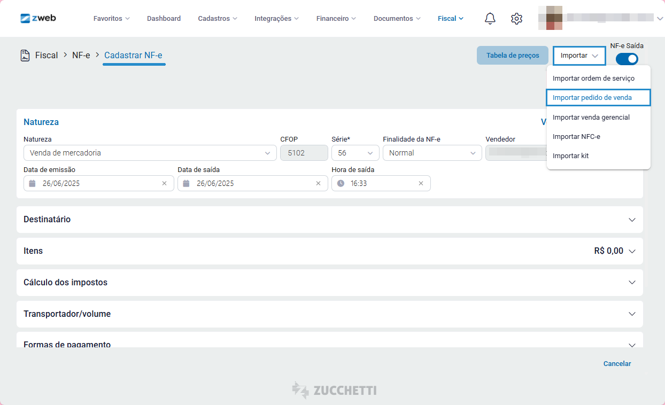Clear the Data de saída date
The image size is (665, 405).
tap(318, 183)
